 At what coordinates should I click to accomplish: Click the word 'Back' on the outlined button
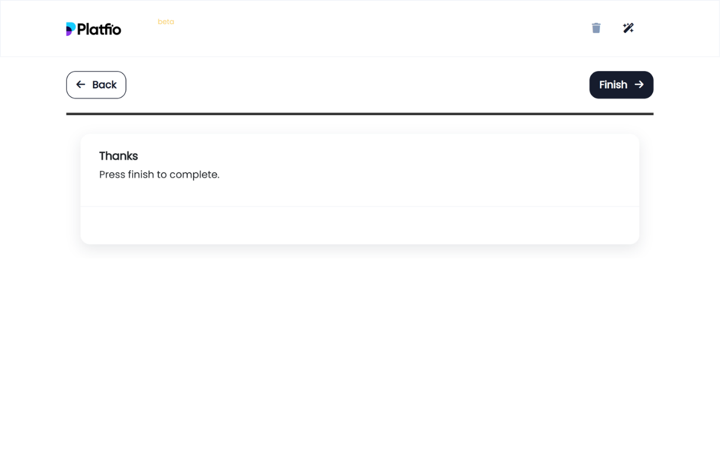coord(105,85)
